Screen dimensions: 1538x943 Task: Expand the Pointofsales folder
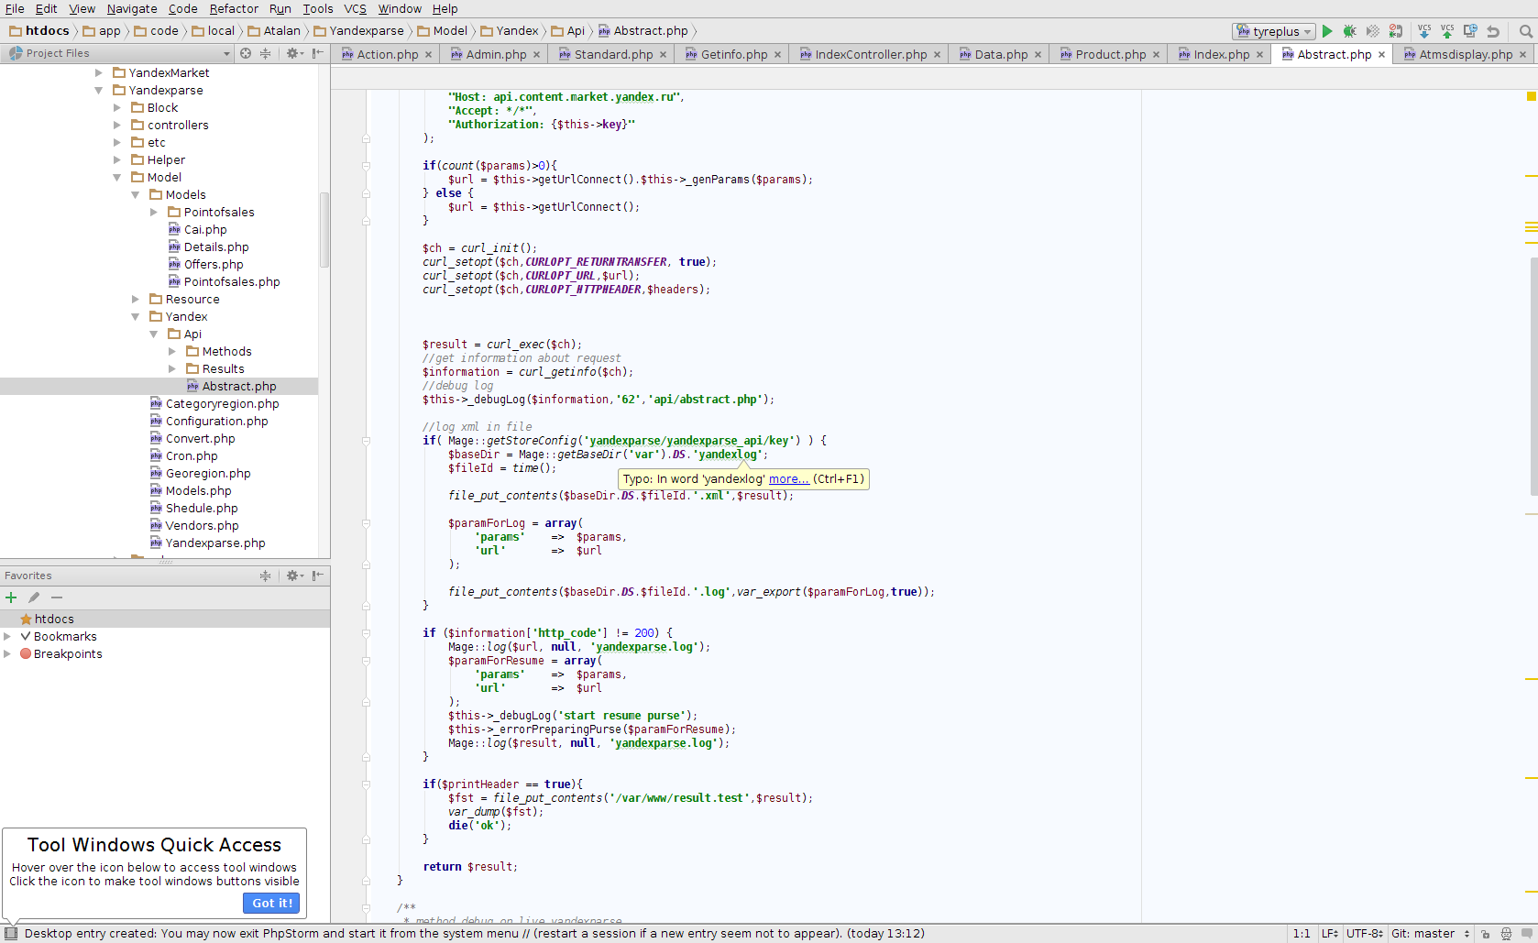pyautogui.click(x=154, y=213)
